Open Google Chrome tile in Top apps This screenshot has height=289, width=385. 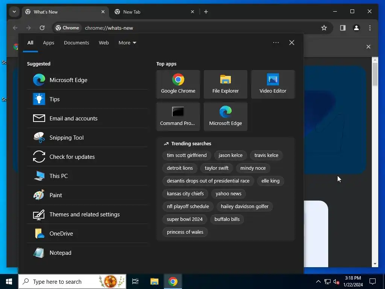178,84
